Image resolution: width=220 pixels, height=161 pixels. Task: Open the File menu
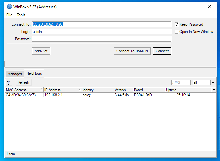tap(9, 15)
